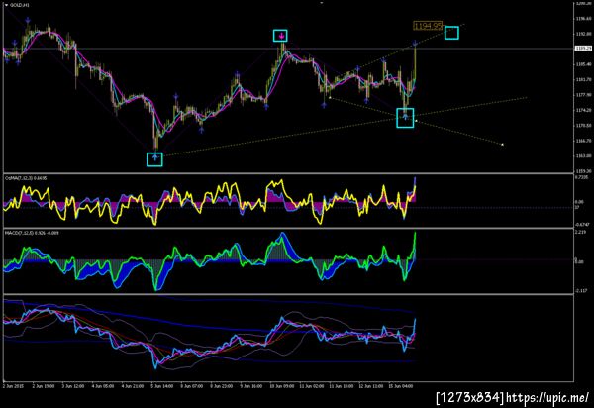Viewport: 594px width, 408px height.
Task: Select the OsMA indicator label
Action: click(x=26, y=178)
